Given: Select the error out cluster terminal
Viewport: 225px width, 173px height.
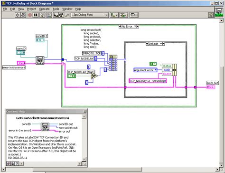Looking at the screenshot, I should (x=211, y=87).
